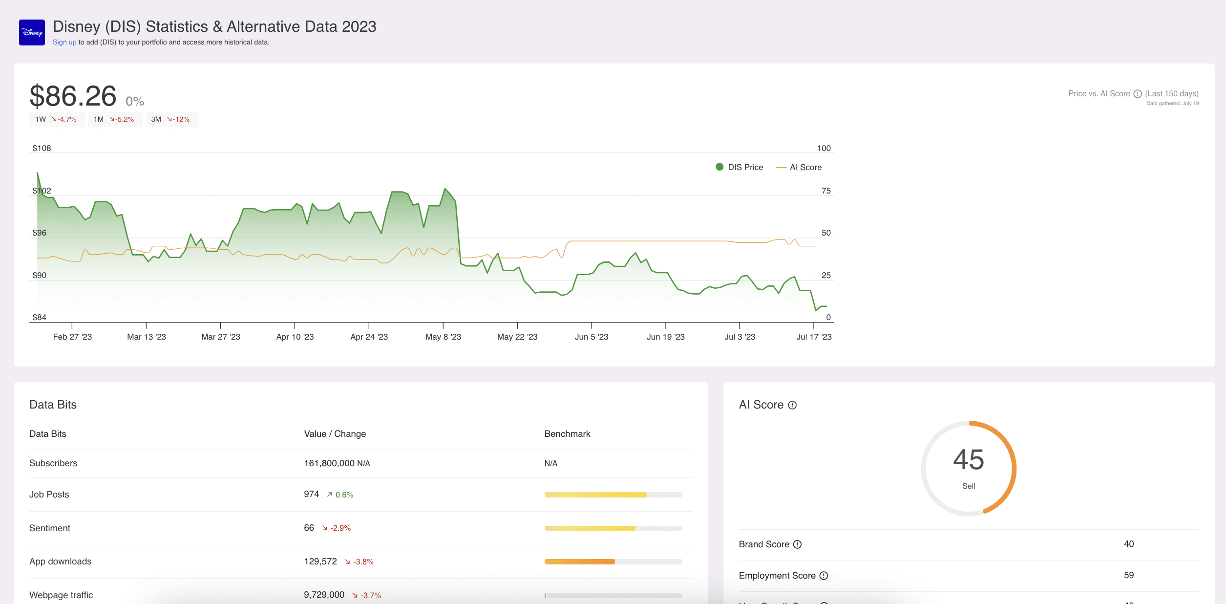The width and height of the screenshot is (1226, 604).
Task: Click the App downloads down arrow icon
Action: (x=348, y=562)
